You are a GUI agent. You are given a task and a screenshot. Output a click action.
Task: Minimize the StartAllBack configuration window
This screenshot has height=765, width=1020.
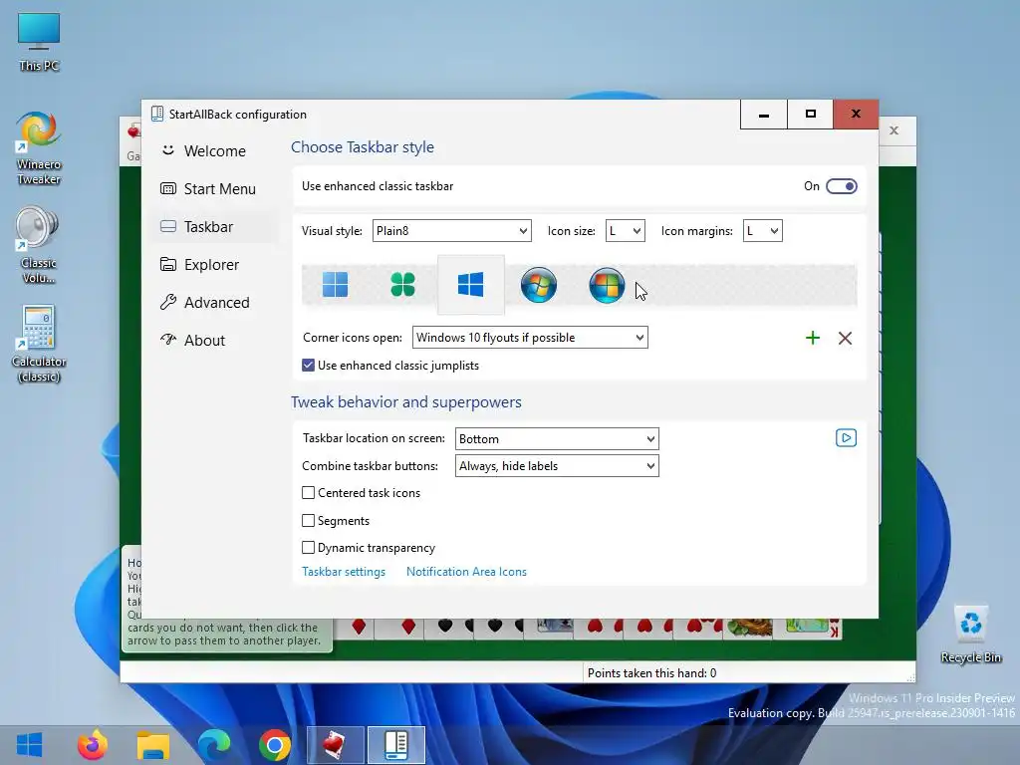click(x=764, y=115)
